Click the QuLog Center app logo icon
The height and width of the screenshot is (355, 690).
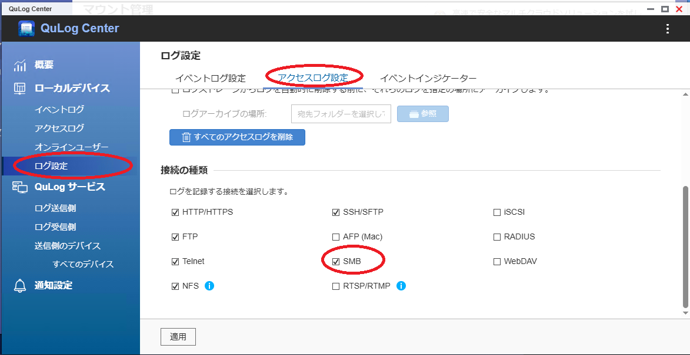(26, 29)
